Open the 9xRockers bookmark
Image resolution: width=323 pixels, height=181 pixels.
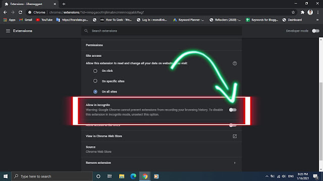pos(225,20)
